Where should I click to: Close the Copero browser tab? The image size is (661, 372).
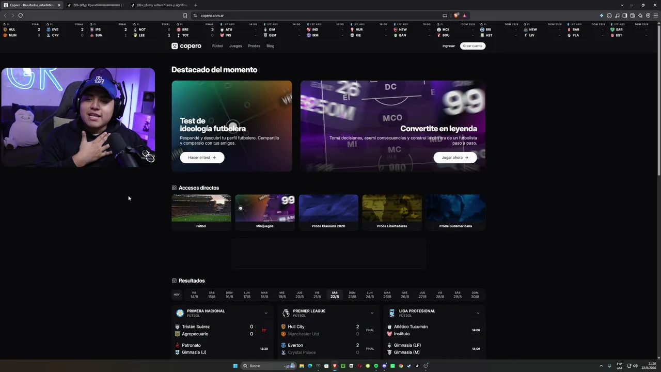[59, 5]
